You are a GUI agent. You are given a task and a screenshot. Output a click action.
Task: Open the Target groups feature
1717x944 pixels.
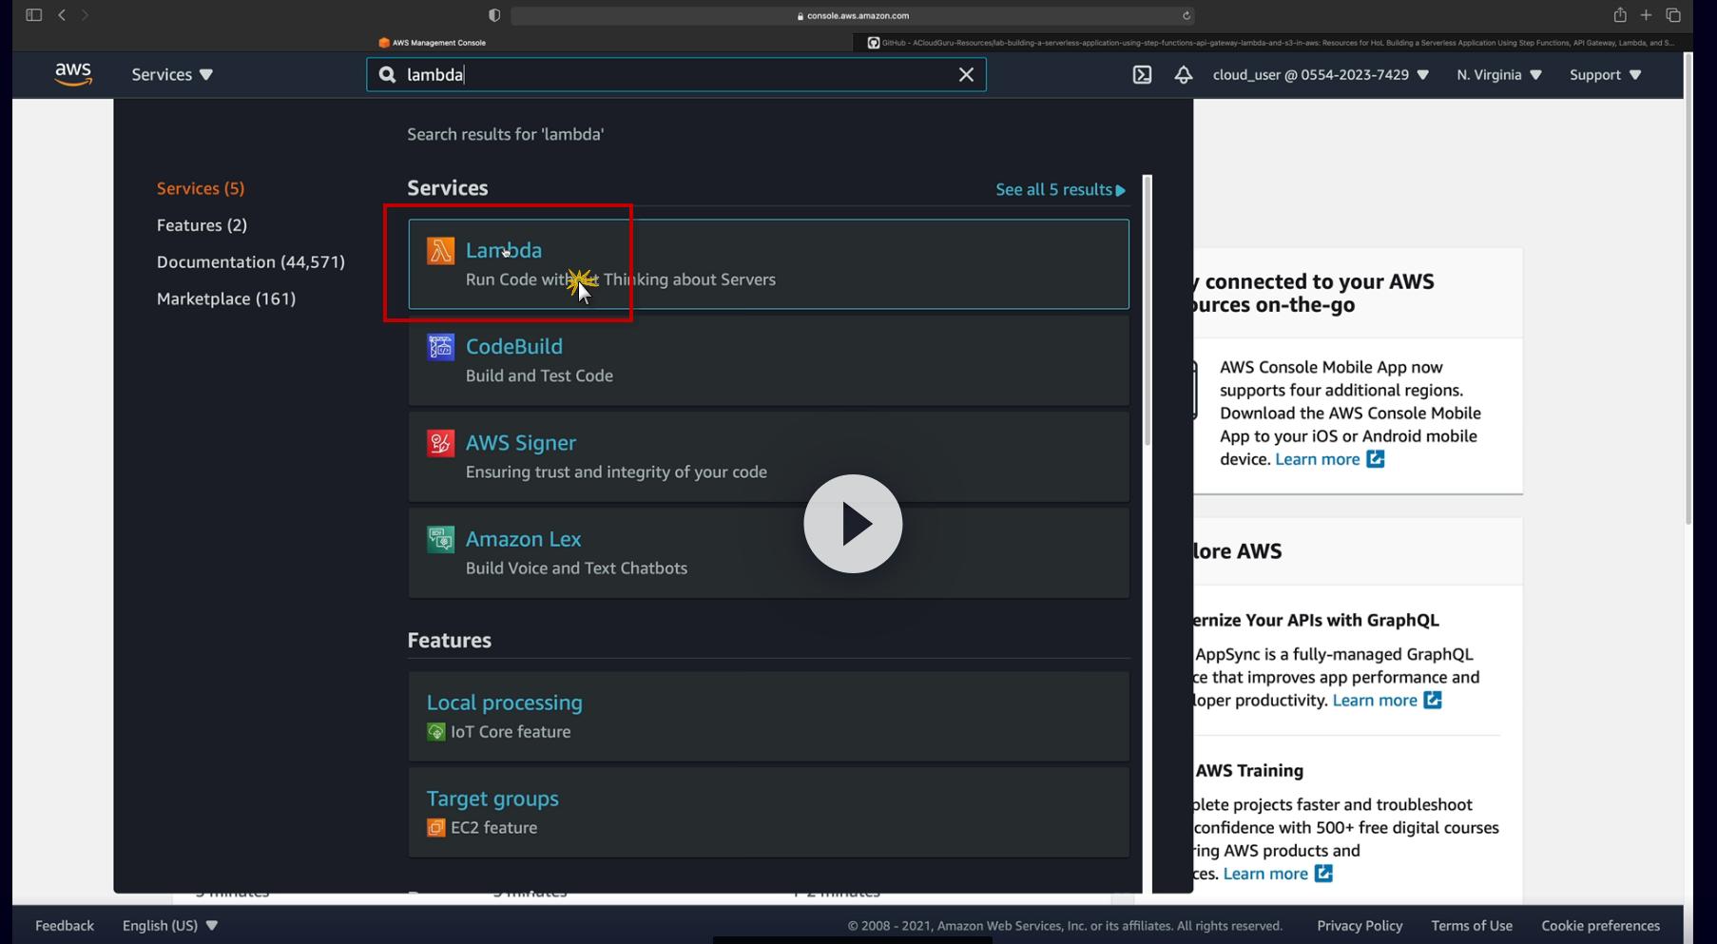[x=492, y=799]
